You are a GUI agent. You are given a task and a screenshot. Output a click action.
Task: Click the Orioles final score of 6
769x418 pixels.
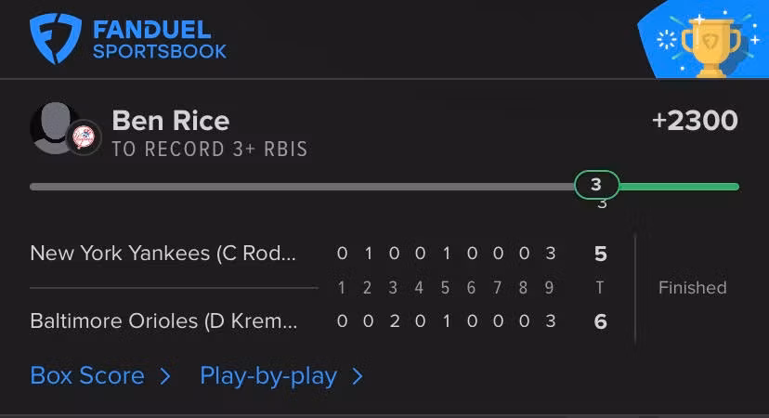click(600, 321)
